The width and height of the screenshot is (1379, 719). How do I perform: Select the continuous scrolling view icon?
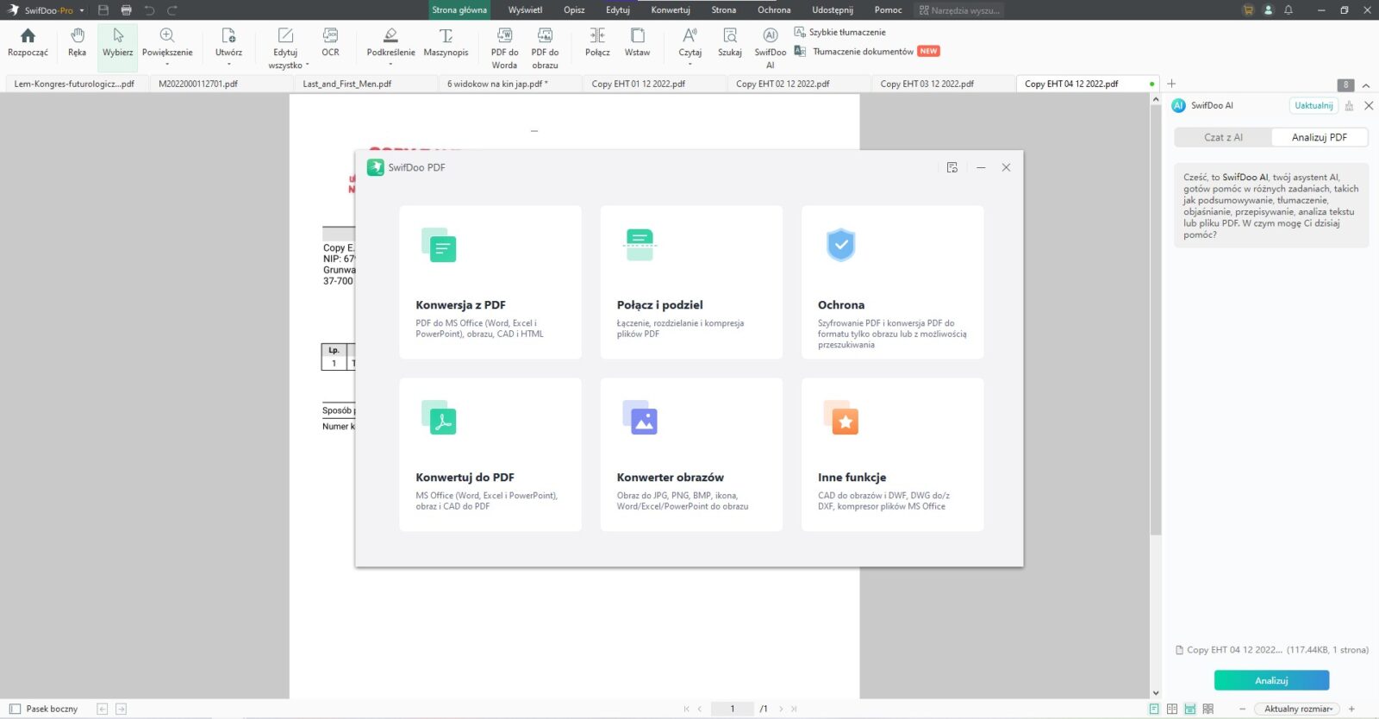point(1190,709)
